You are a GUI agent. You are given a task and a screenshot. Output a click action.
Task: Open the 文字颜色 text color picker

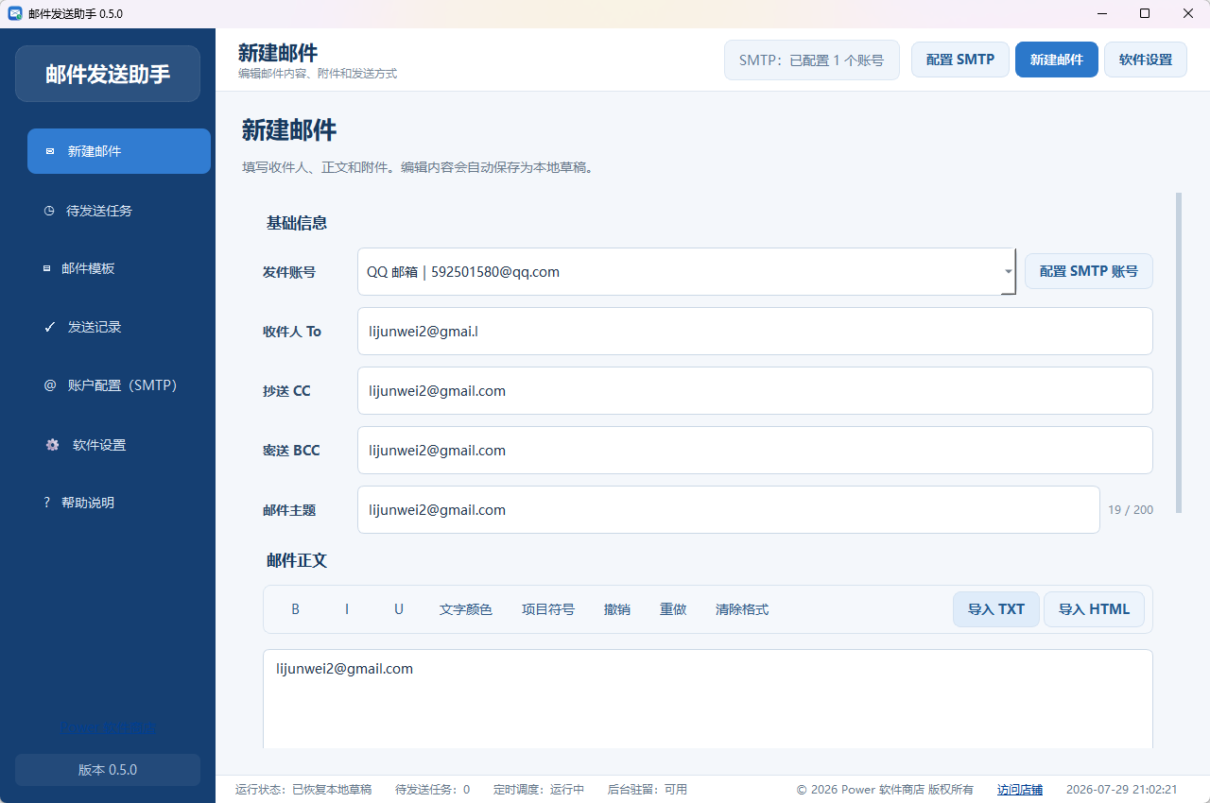click(x=466, y=609)
